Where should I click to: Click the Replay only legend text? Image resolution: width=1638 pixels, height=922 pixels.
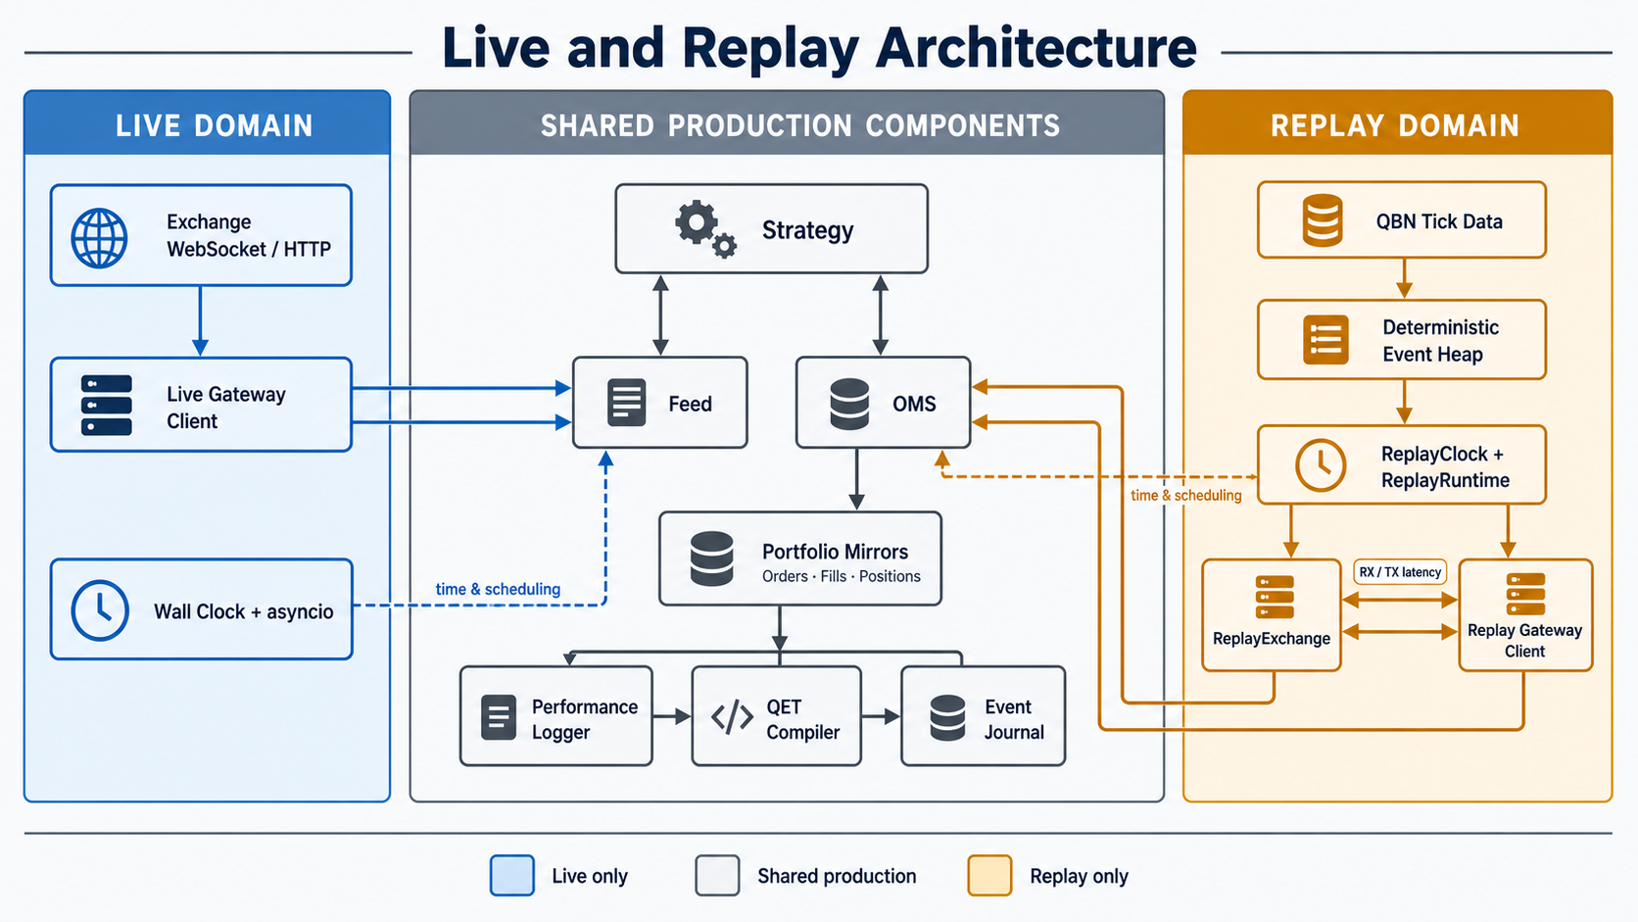tap(1079, 876)
